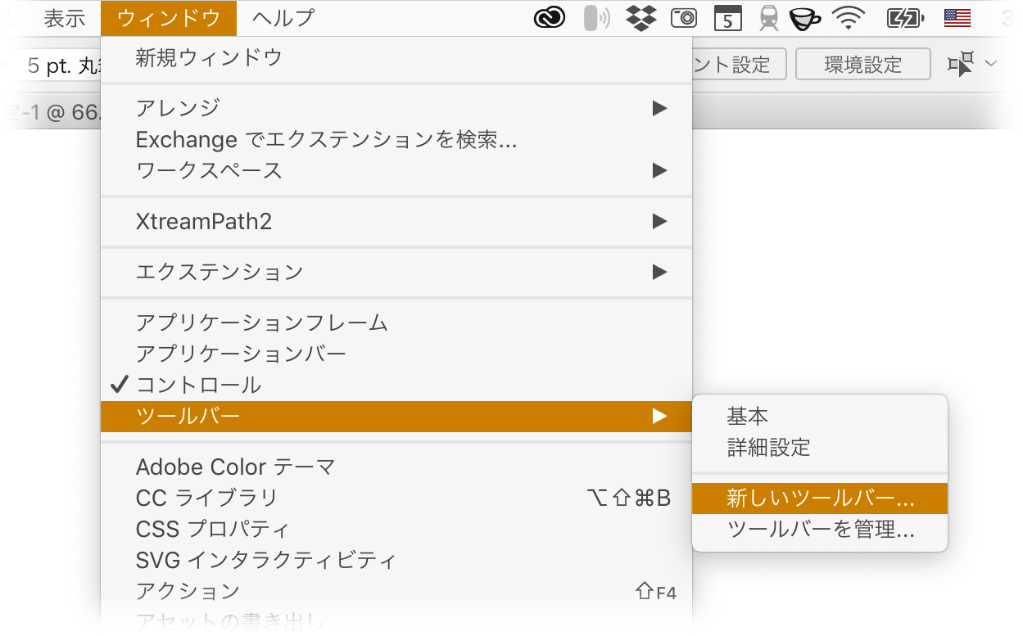Open the アクション panel
The width and height of the screenshot is (1023, 636).
pyautogui.click(x=396, y=592)
